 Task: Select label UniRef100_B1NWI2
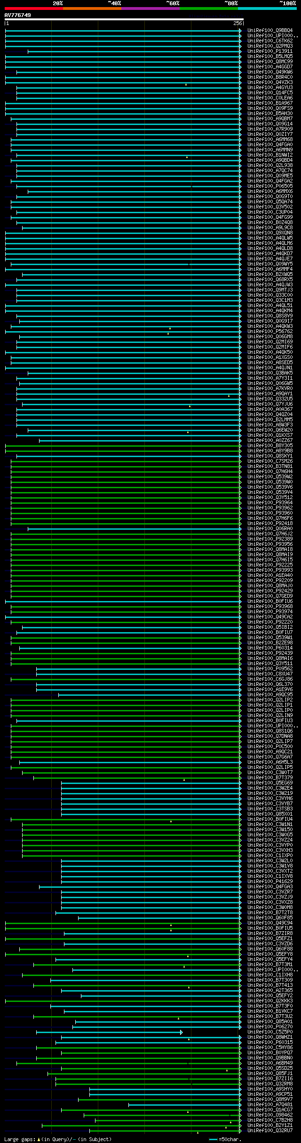point(270,155)
